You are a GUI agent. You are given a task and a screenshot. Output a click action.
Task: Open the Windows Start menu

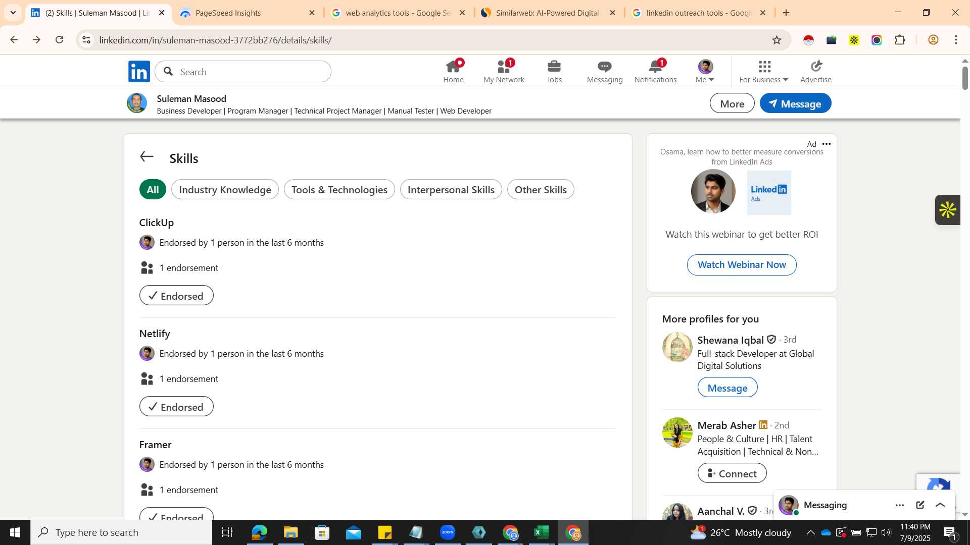15,532
